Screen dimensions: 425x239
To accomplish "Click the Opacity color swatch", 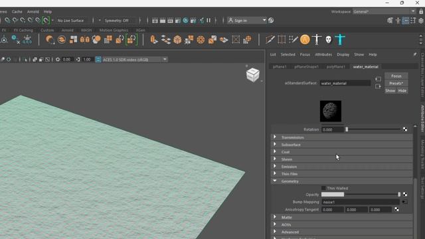I will pos(333,195).
